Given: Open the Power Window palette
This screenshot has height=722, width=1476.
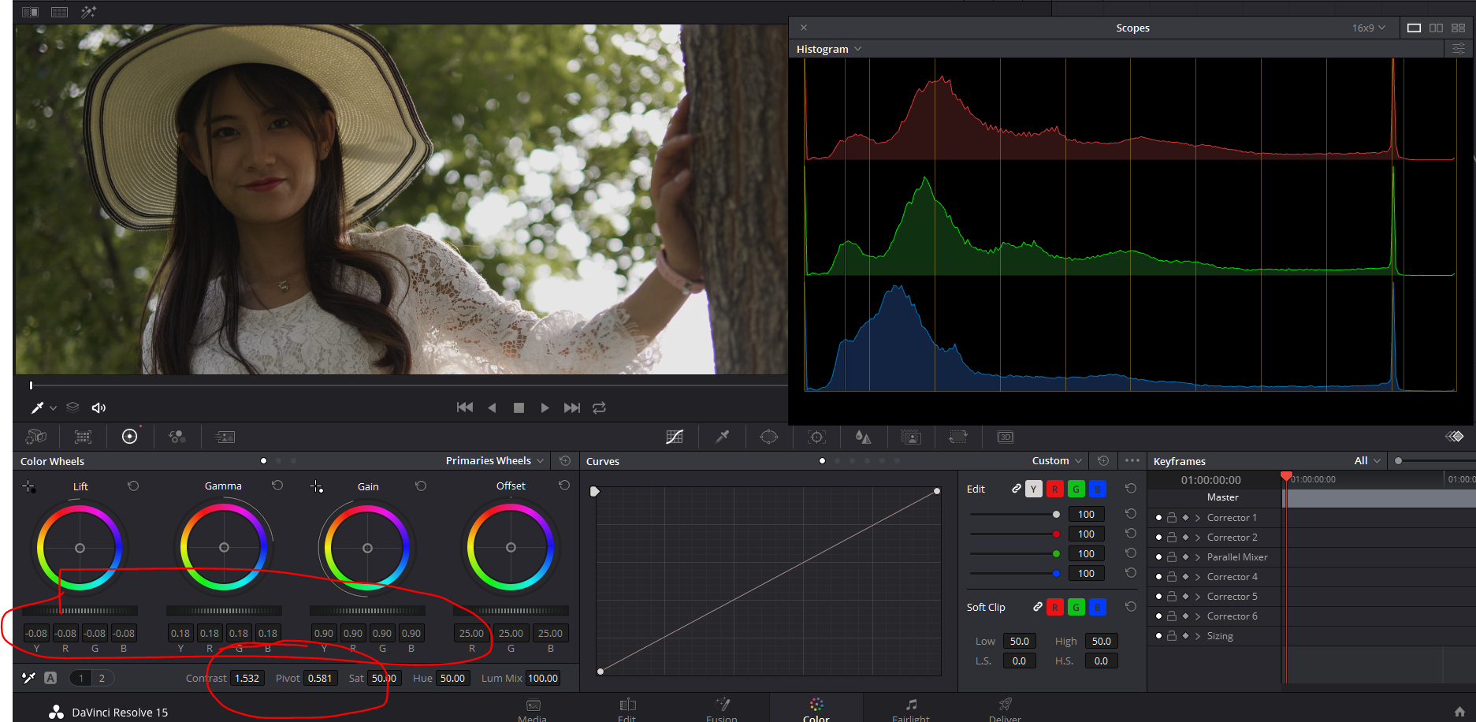Looking at the screenshot, I should [x=769, y=437].
